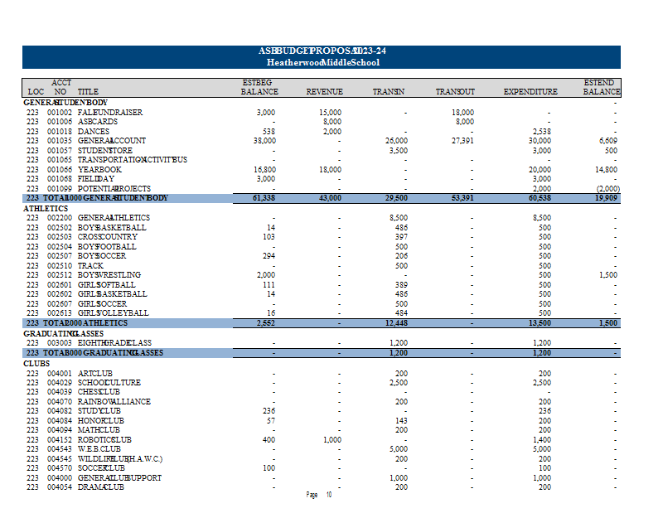Select the YEARBOOK row title
Screen dimensions: 663x513
pyautogui.click(x=99, y=170)
